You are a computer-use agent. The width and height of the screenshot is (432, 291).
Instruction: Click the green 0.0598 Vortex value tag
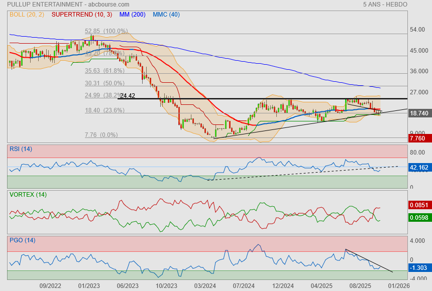point(419,217)
